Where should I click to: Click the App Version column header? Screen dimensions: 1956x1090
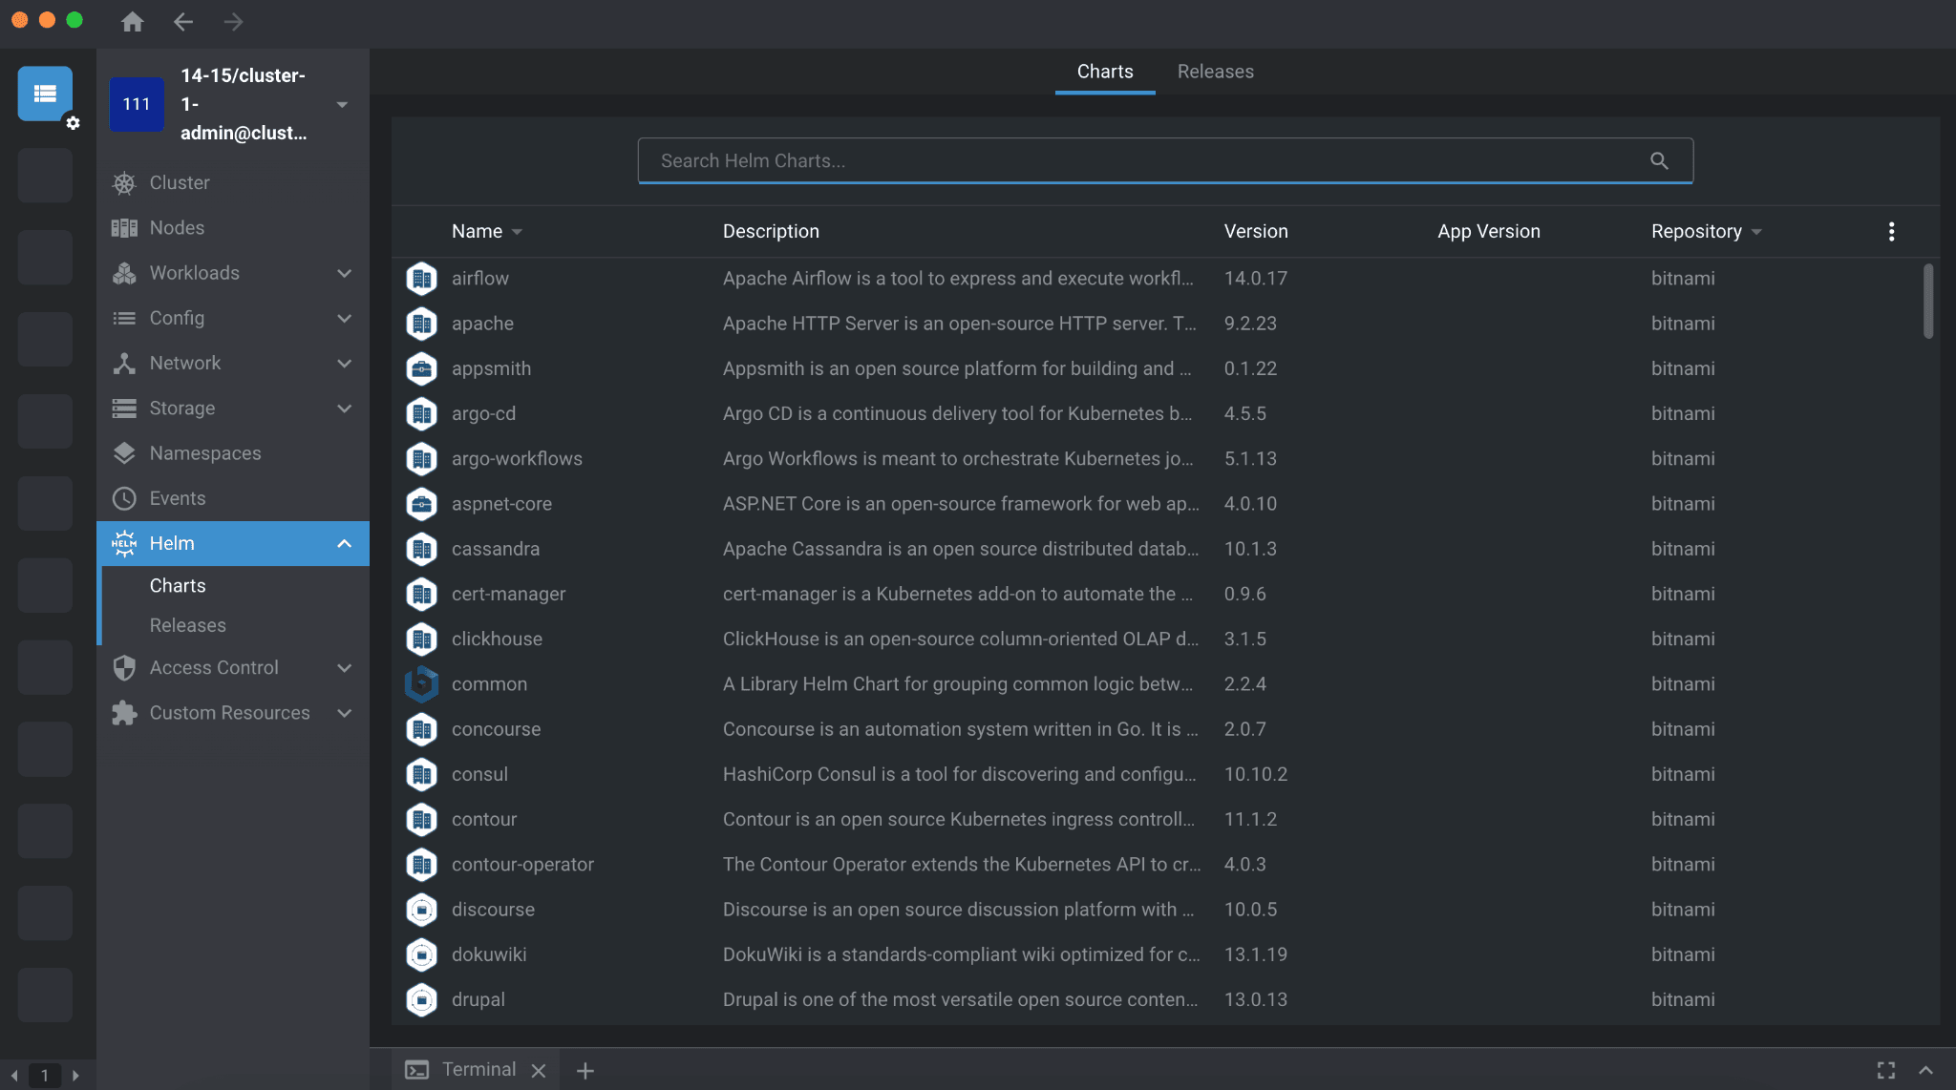pos(1489,231)
